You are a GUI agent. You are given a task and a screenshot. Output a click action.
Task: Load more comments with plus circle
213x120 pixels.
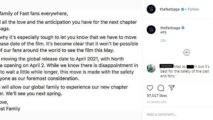click(x=187, y=52)
